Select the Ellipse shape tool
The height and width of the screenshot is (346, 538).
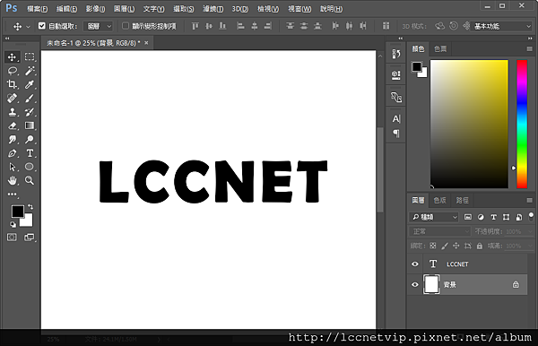30,167
